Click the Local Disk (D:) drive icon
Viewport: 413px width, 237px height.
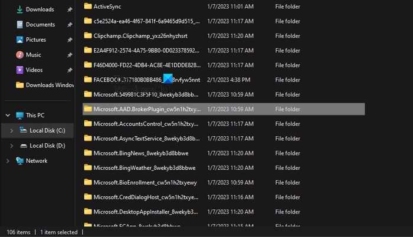[24, 146]
